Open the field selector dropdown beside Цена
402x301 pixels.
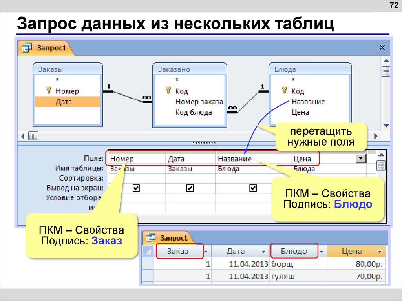pyautogui.click(x=361, y=158)
